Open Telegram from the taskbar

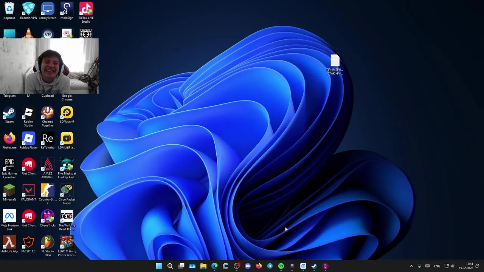pos(270,266)
